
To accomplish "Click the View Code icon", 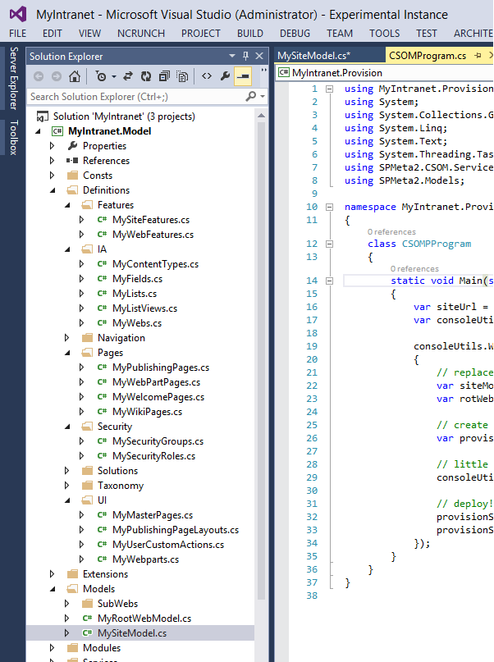I will point(207,76).
